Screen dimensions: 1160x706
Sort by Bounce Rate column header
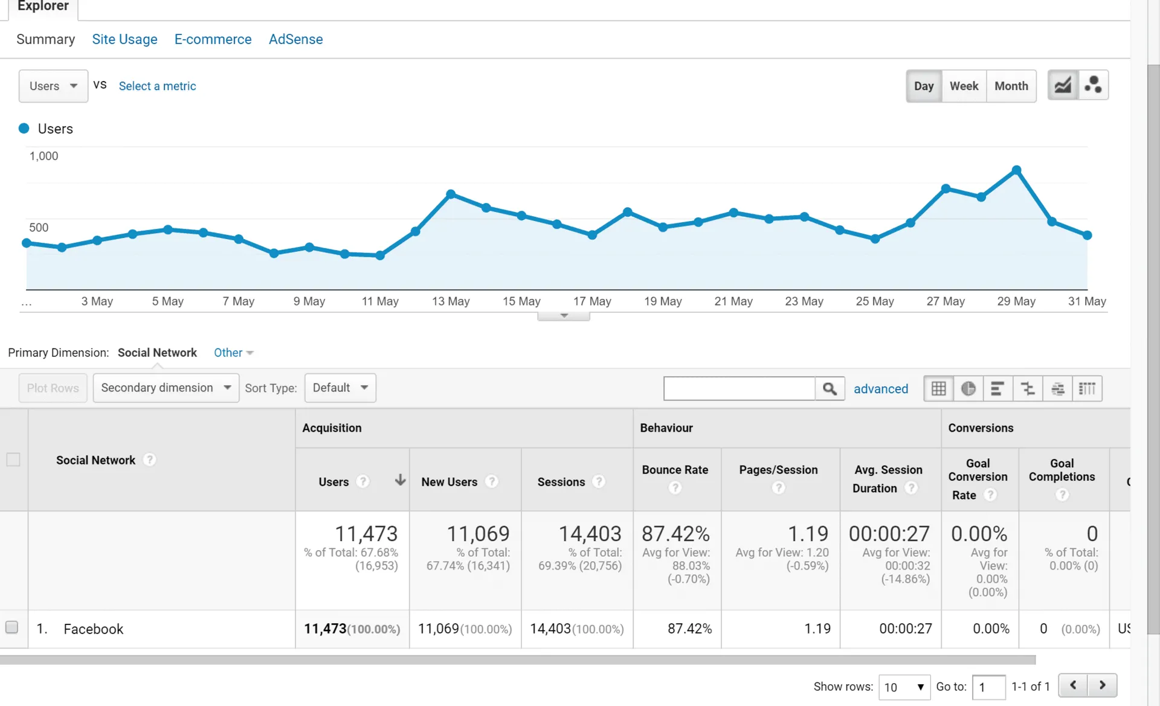tap(675, 470)
